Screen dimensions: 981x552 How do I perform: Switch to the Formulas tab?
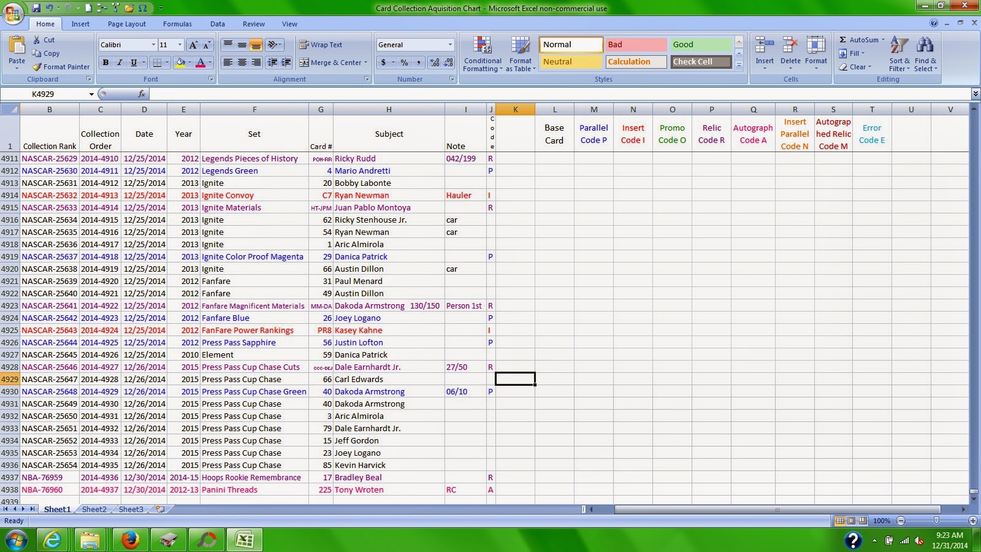click(x=177, y=24)
